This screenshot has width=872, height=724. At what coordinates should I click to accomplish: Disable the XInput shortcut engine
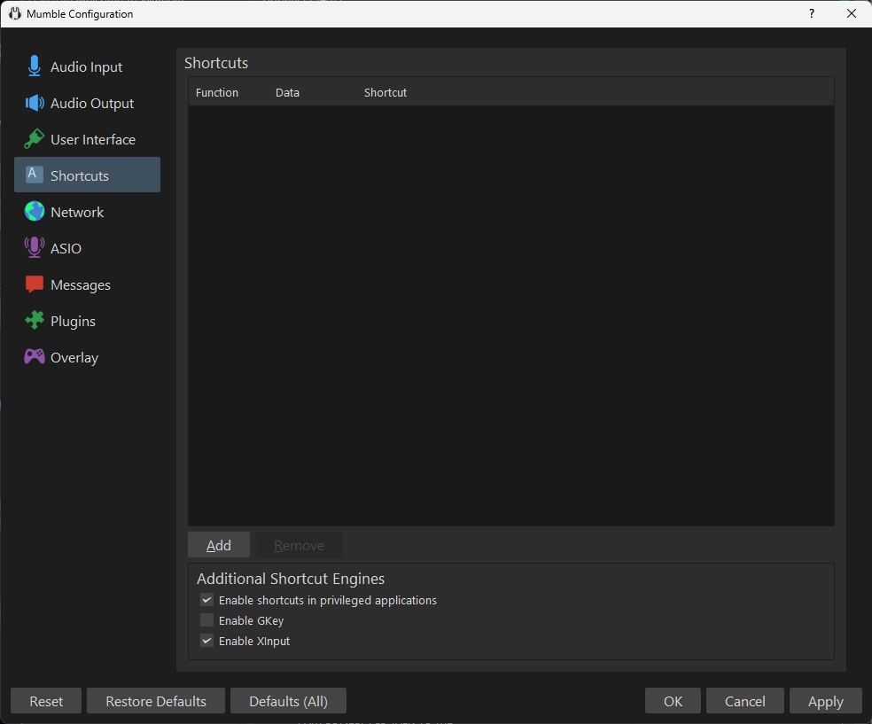tap(206, 641)
